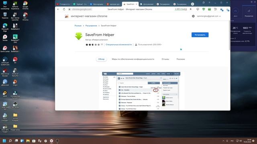Click the VK screenshot preview thumbnail
The image size is (257, 144).
pyautogui.click(x=141, y=91)
